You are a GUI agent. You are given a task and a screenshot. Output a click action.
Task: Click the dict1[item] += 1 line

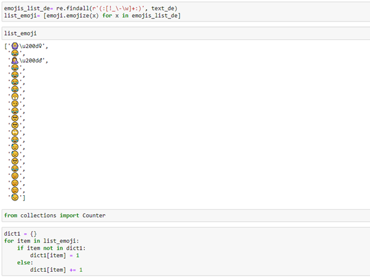56,270
